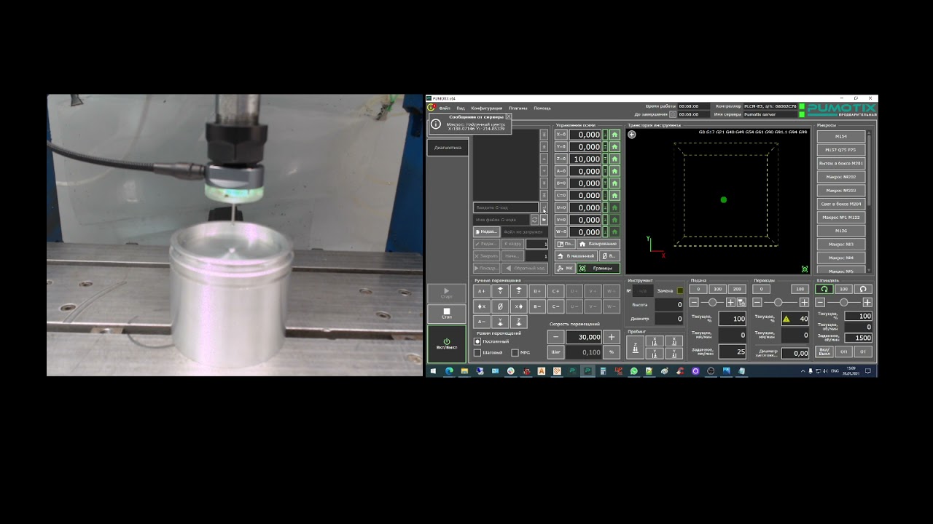Home the Y axis via house icon
The height and width of the screenshot is (524, 933).
pos(614,147)
